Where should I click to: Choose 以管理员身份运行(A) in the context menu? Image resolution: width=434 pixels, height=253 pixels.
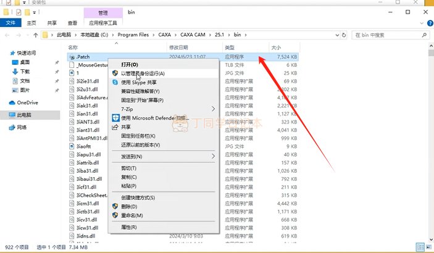164,73
